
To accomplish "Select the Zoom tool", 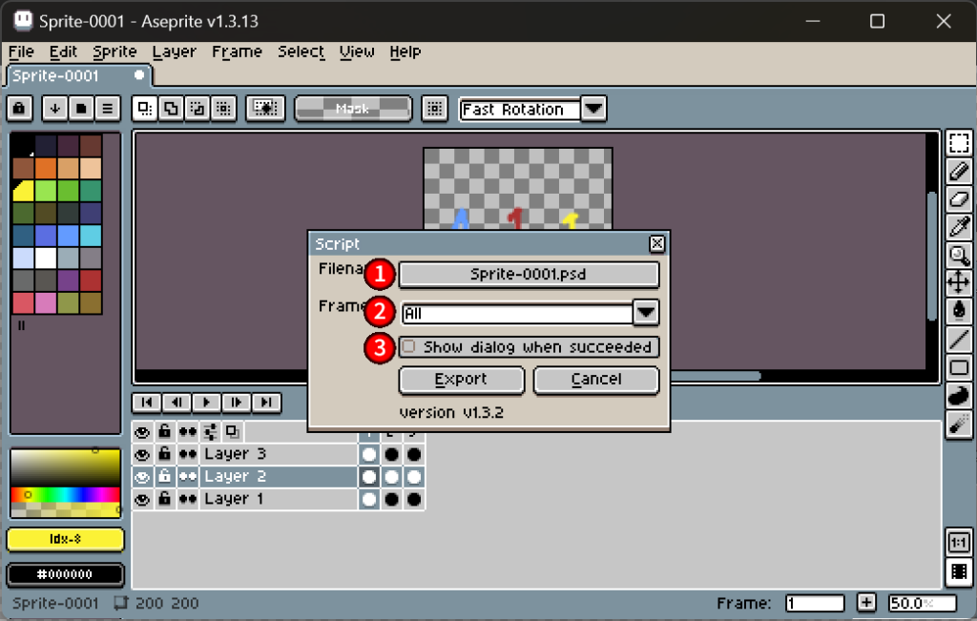I will [959, 255].
